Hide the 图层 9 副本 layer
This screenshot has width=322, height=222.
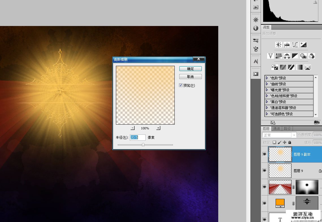click(264, 154)
